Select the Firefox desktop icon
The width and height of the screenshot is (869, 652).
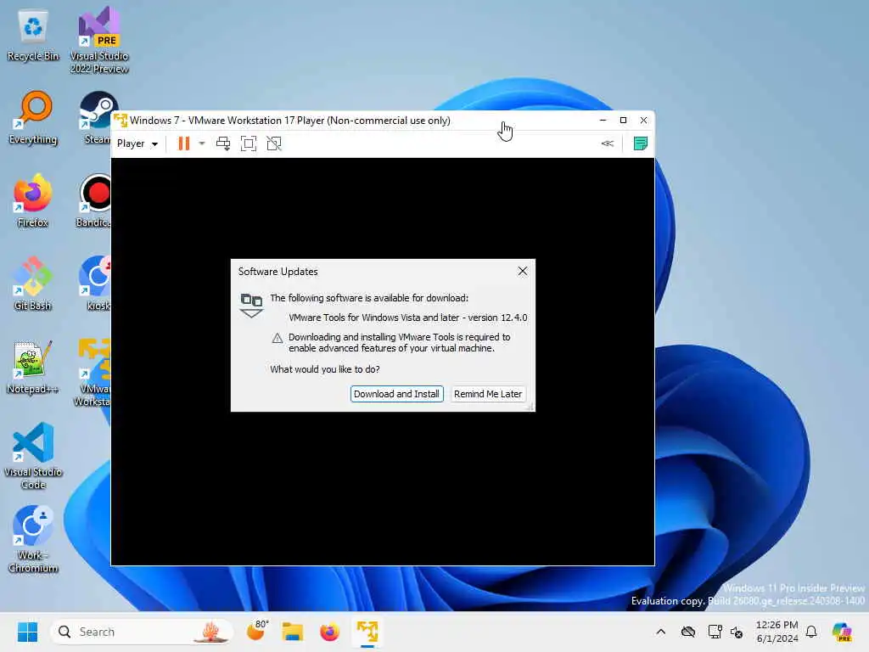[x=33, y=200]
